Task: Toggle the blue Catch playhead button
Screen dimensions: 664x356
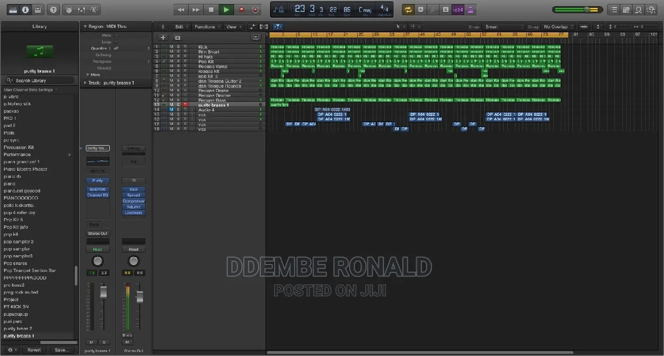Action: pos(278,27)
